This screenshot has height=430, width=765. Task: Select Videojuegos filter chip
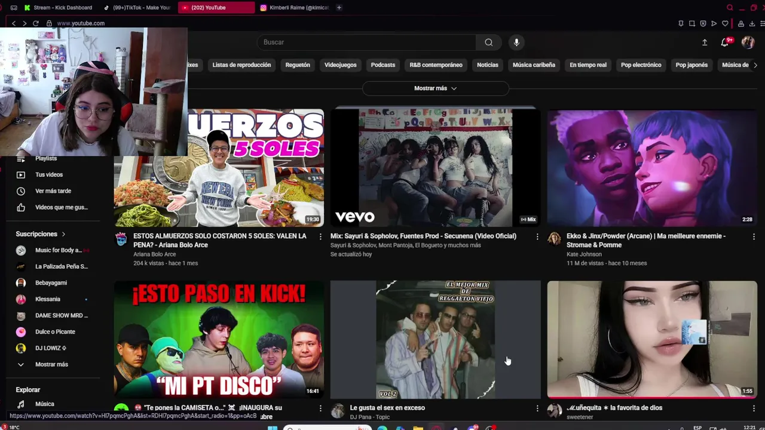(340, 65)
